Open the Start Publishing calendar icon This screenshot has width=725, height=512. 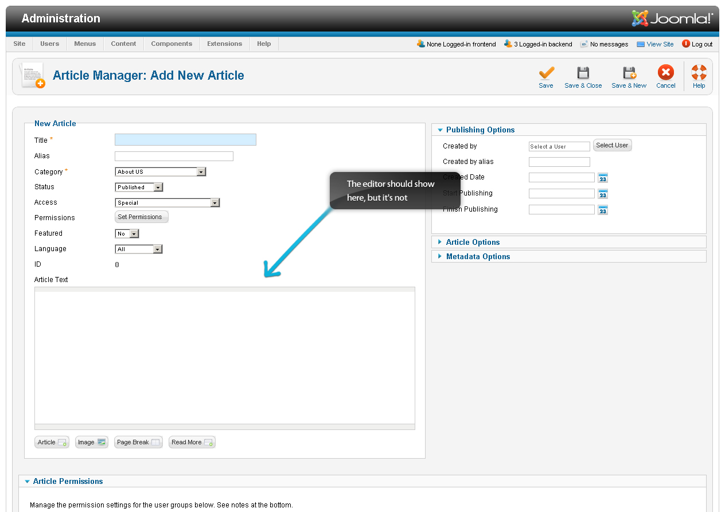tap(603, 194)
